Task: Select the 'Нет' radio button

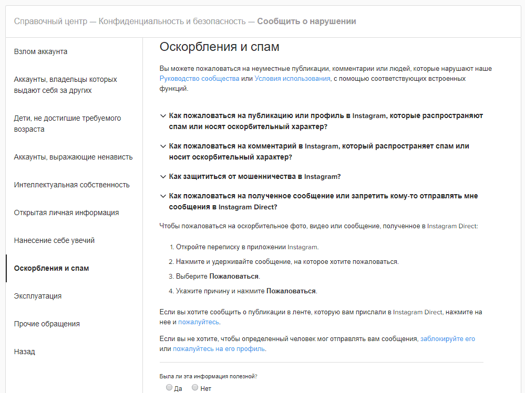Action: (195, 387)
